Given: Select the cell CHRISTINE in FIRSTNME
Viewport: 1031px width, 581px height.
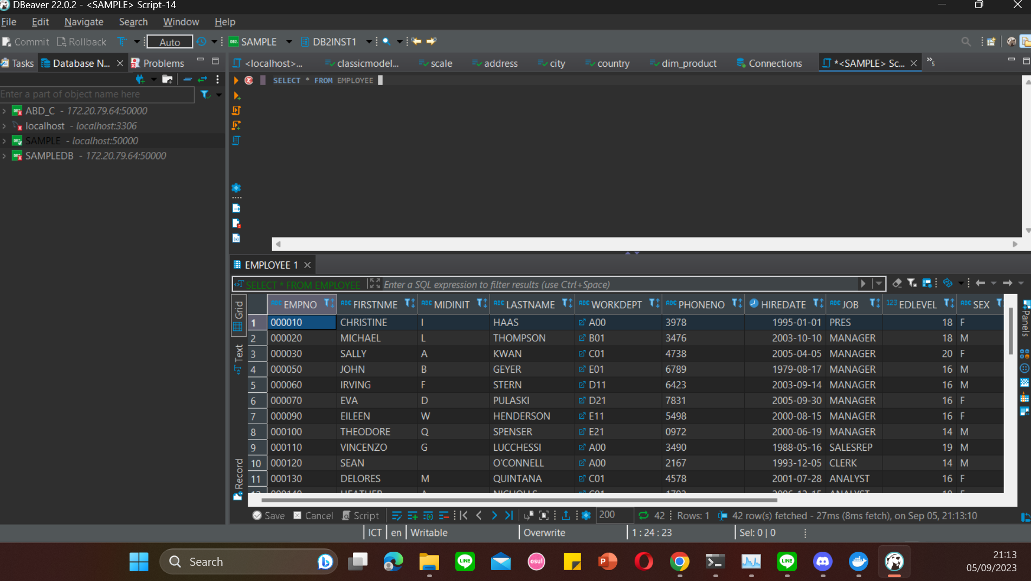Looking at the screenshot, I should click(x=377, y=322).
